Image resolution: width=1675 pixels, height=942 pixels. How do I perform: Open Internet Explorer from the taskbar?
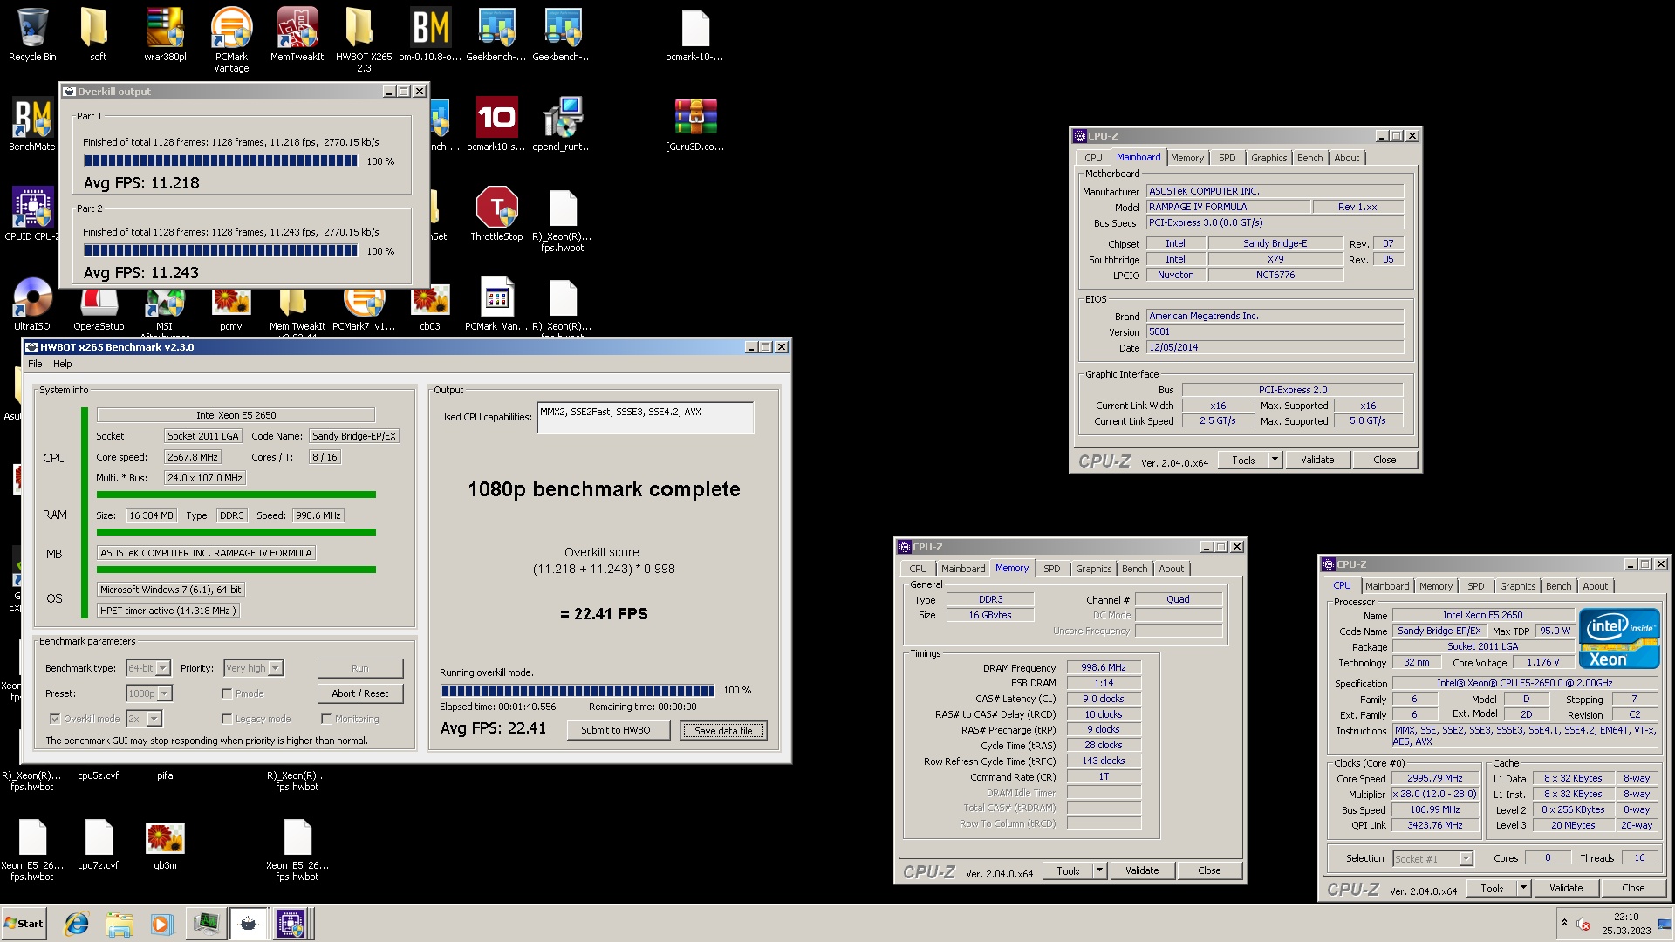coord(78,924)
